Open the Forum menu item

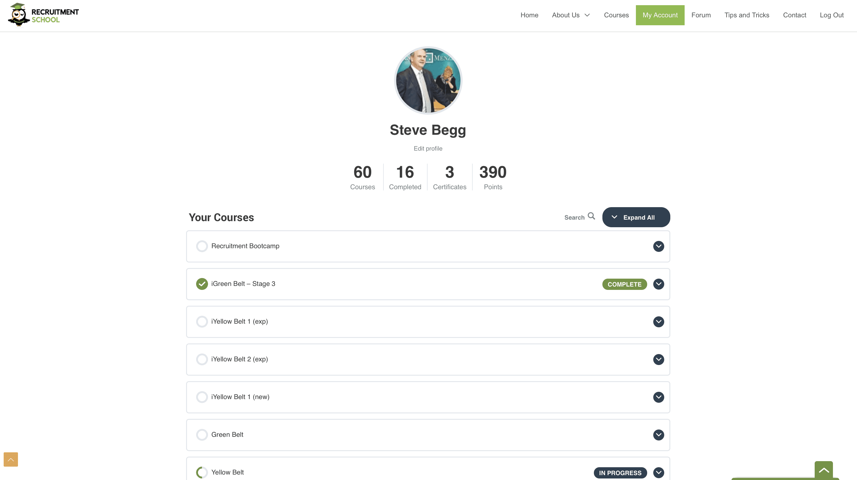pos(701,15)
